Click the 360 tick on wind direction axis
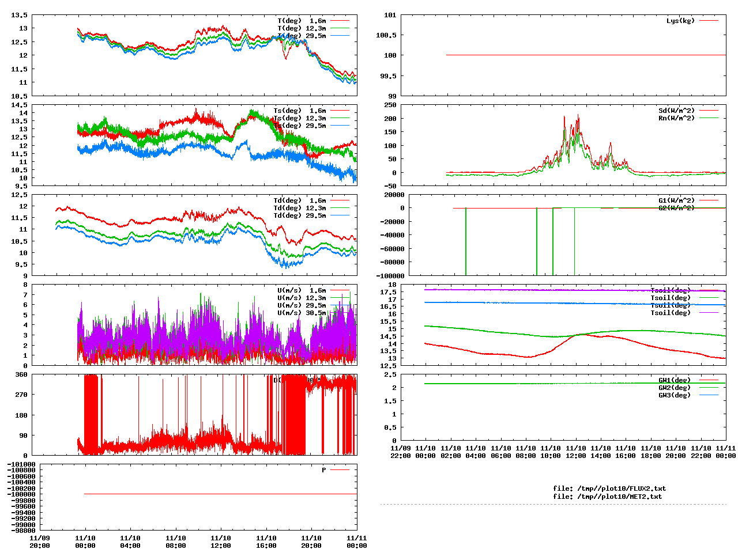This screenshot has width=738, height=553. point(21,374)
